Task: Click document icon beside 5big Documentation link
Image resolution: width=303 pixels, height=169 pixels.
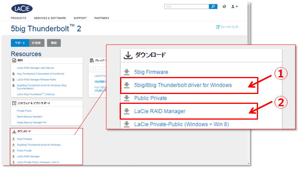Action: [13, 85]
